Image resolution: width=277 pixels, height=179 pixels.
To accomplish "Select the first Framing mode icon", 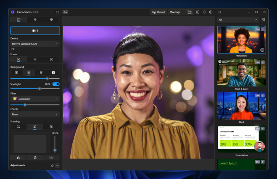I will pyautogui.click(x=19, y=126).
